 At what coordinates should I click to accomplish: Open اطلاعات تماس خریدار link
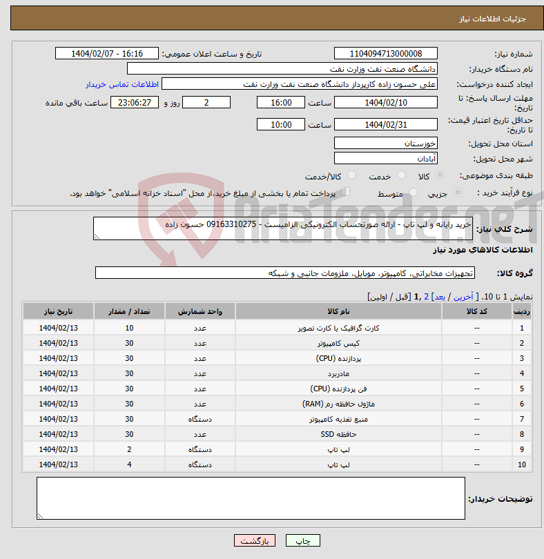click(122, 84)
